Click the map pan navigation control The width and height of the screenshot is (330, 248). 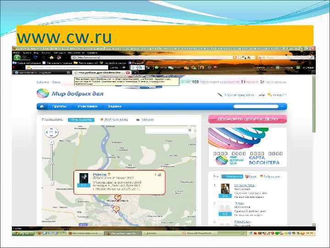(51, 132)
